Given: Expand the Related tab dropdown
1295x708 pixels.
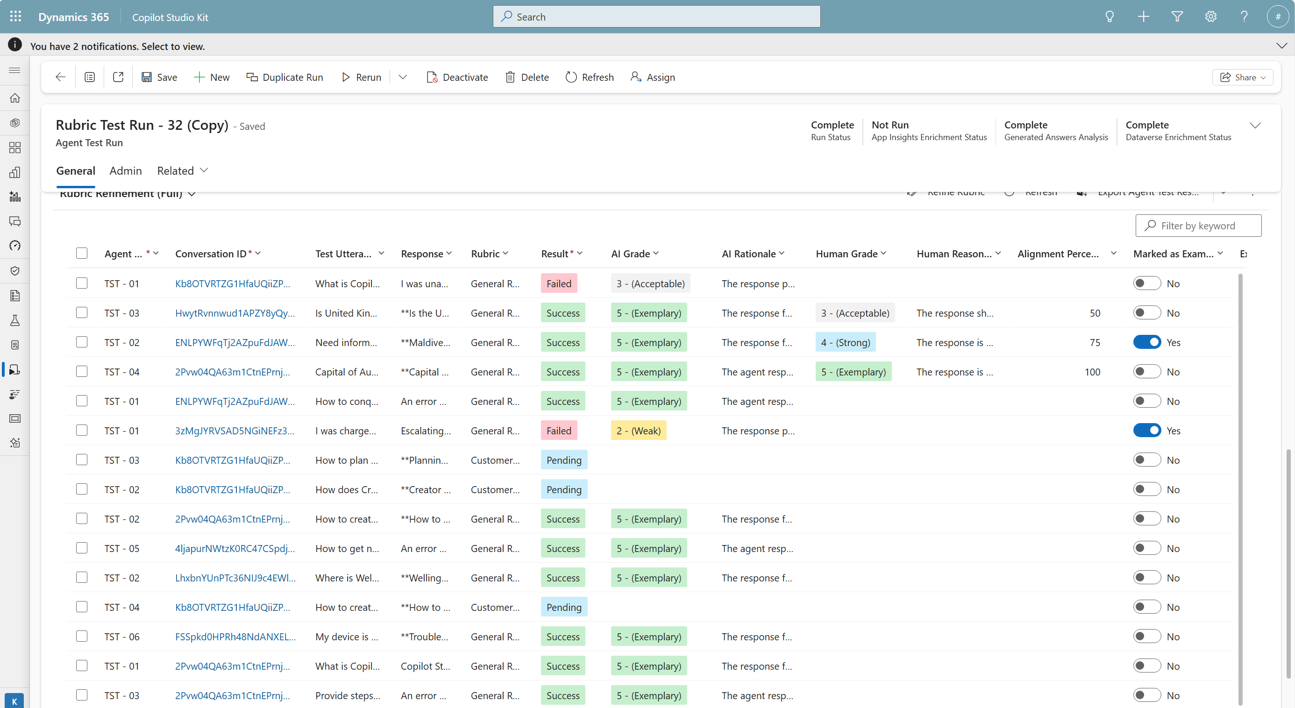Looking at the screenshot, I should [182, 171].
